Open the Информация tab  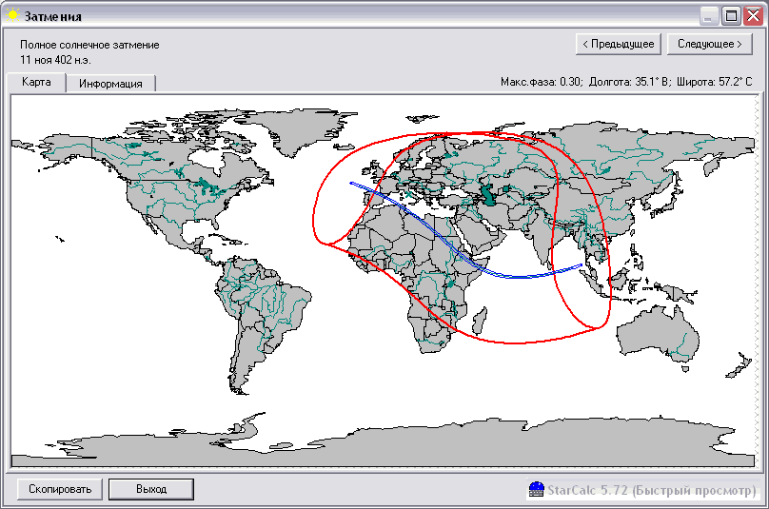click(x=110, y=84)
